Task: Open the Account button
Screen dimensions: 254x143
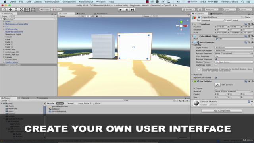Action: (x=212, y=10)
